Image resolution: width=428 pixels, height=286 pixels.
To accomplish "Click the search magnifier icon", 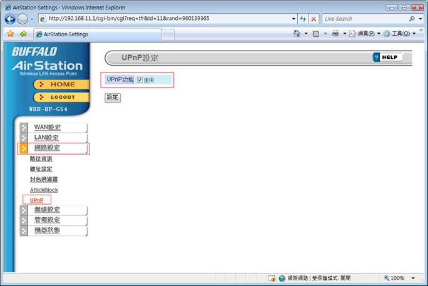I will coord(412,19).
